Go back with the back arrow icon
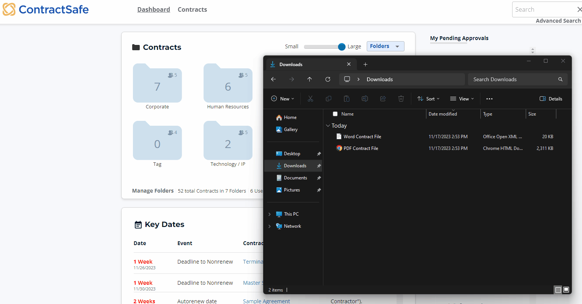Screen dimensions: 582x304 click(273, 79)
